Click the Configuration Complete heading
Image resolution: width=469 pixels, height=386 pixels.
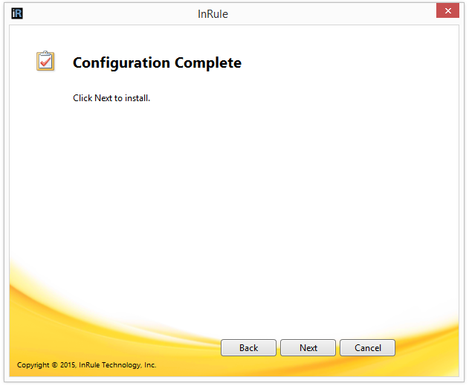[x=157, y=63]
